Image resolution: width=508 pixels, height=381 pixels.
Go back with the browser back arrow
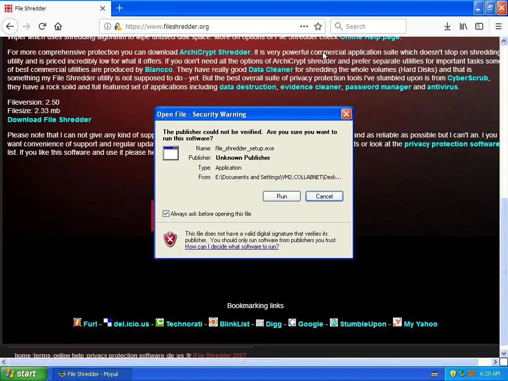10,26
